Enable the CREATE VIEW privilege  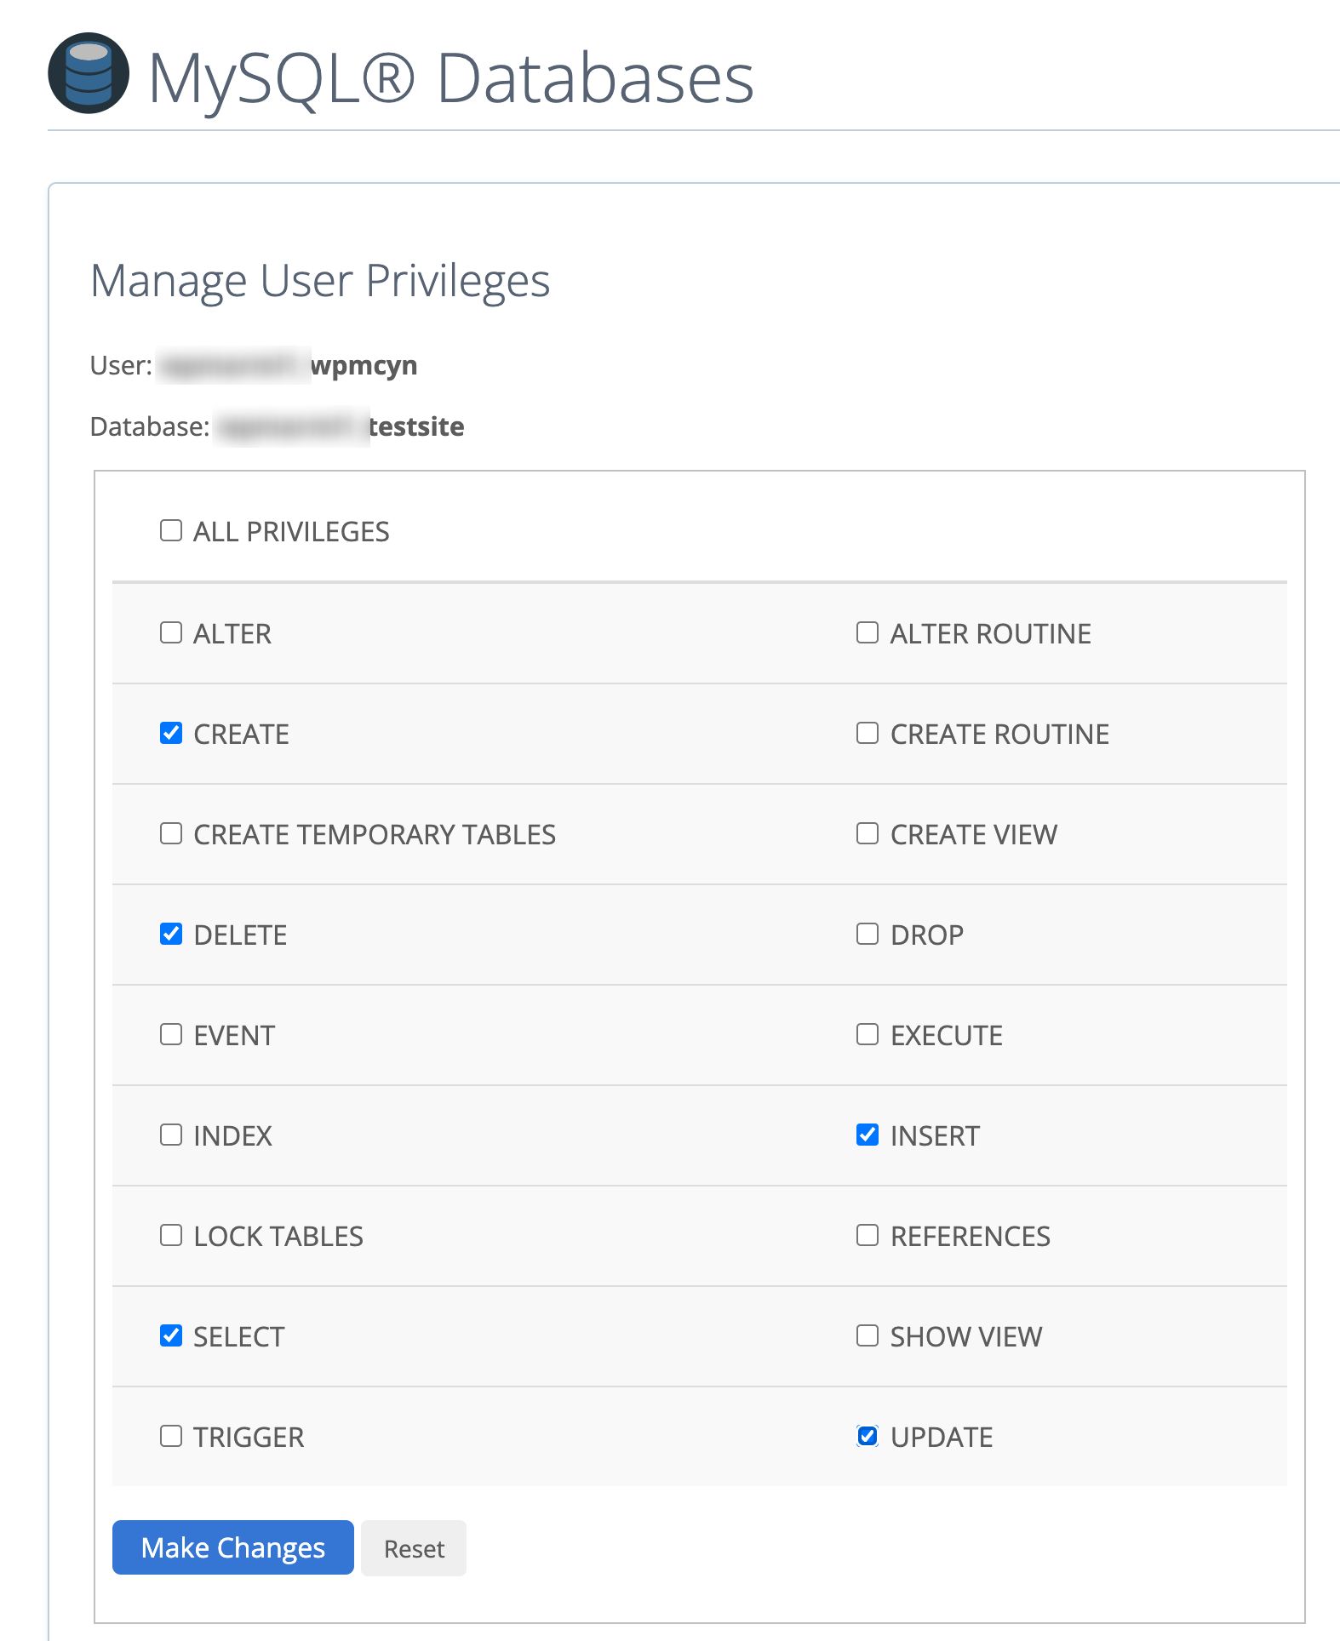(x=867, y=832)
